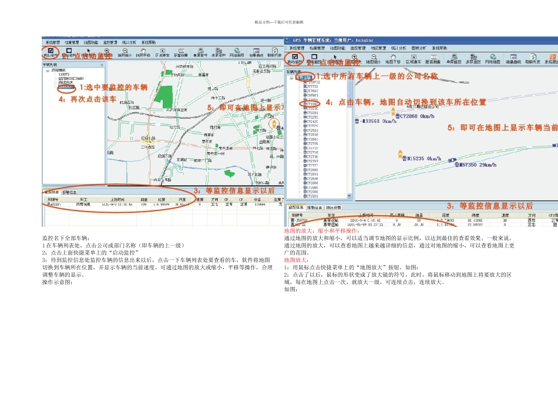This screenshot has height=395, width=558.
Task: Click 系统退出 icon in right GPS window
Action: [552, 58]
